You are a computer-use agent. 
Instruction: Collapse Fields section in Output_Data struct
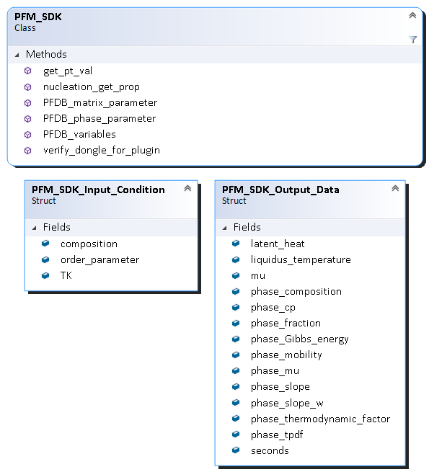pyautogui.click(x=225, y=228)
